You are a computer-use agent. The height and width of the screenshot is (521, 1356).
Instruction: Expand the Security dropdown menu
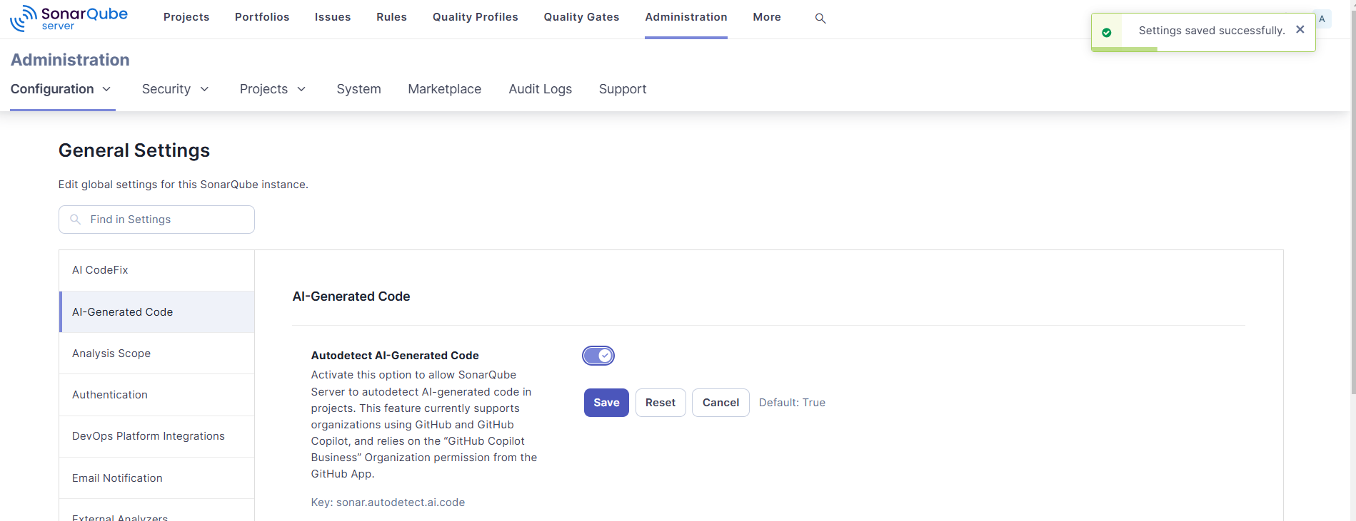[x=176, y=89]
